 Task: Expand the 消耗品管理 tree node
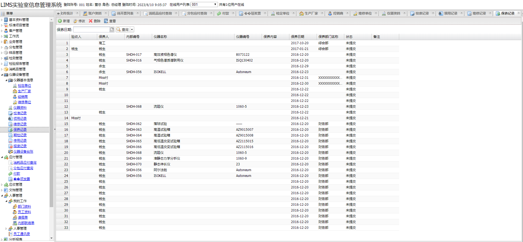(2, 69)
